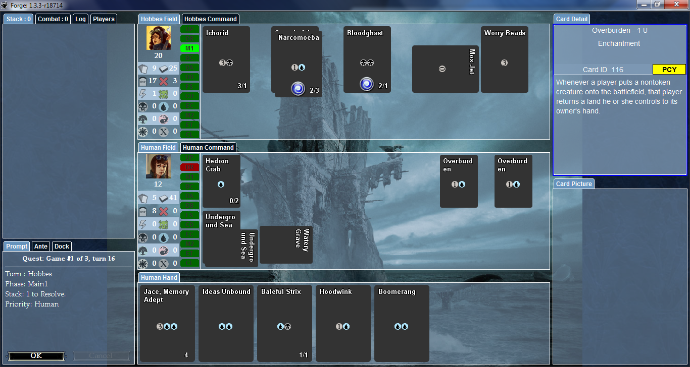Toggle Hobbes' UP phase stop
Image resolution: width=690 pixels, height=367 pixels.
pos(190,29)
